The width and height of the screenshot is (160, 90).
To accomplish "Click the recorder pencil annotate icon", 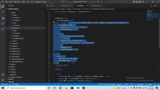I will click(101, 1).
